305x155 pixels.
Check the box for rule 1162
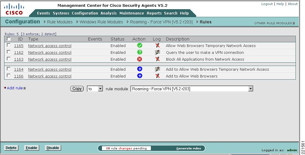9,52
